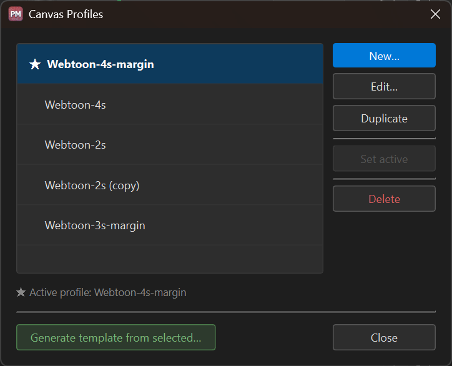
Task: Create a new profile with New...
Action: click(384, 56)
